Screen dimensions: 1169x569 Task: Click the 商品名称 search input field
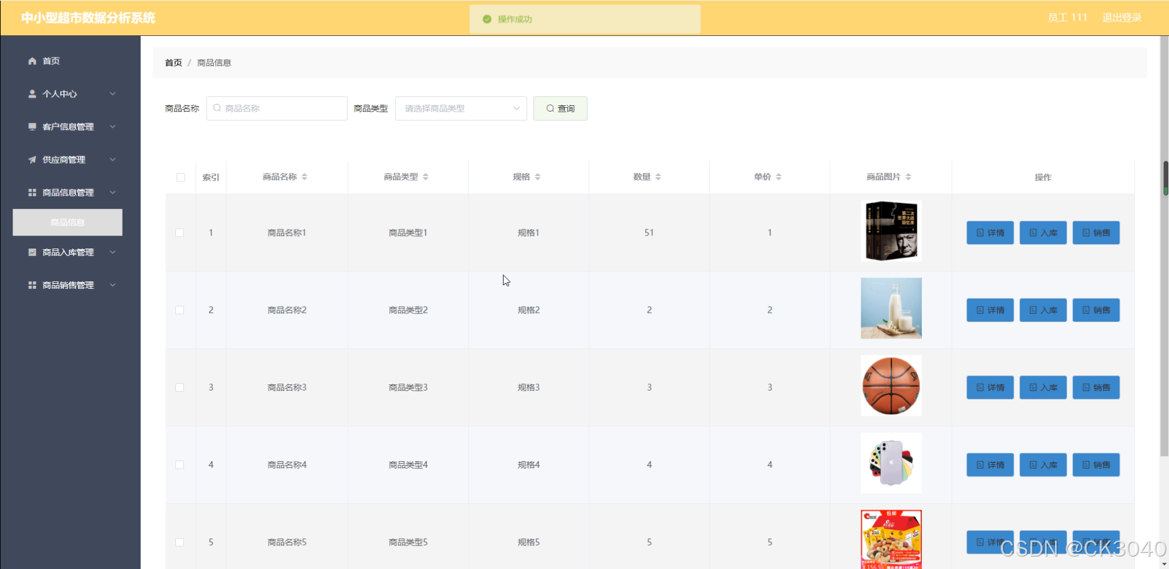pyautogui.click(x=278, y=108)
